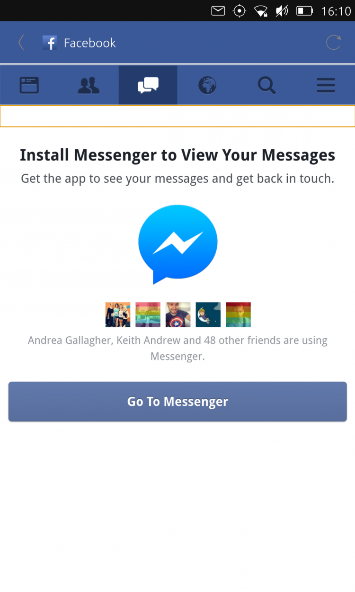
Task: Tap the last rainbow-filter profile thumbnail
Action: [238, 314]
